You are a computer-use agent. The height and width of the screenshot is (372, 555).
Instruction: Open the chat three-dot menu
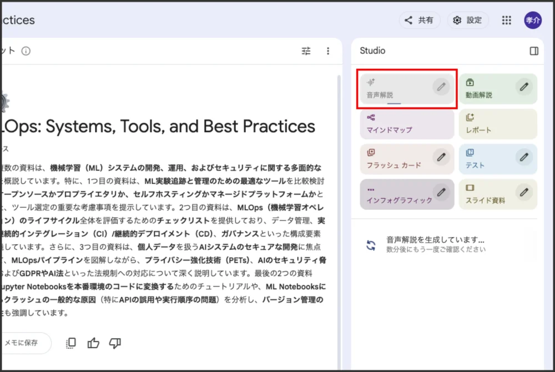pyautogui.click(x=328, y=51)
